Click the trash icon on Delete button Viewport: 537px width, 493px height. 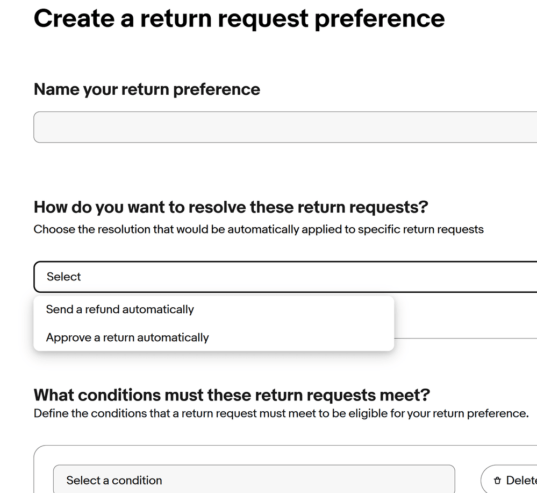(497, 481)
